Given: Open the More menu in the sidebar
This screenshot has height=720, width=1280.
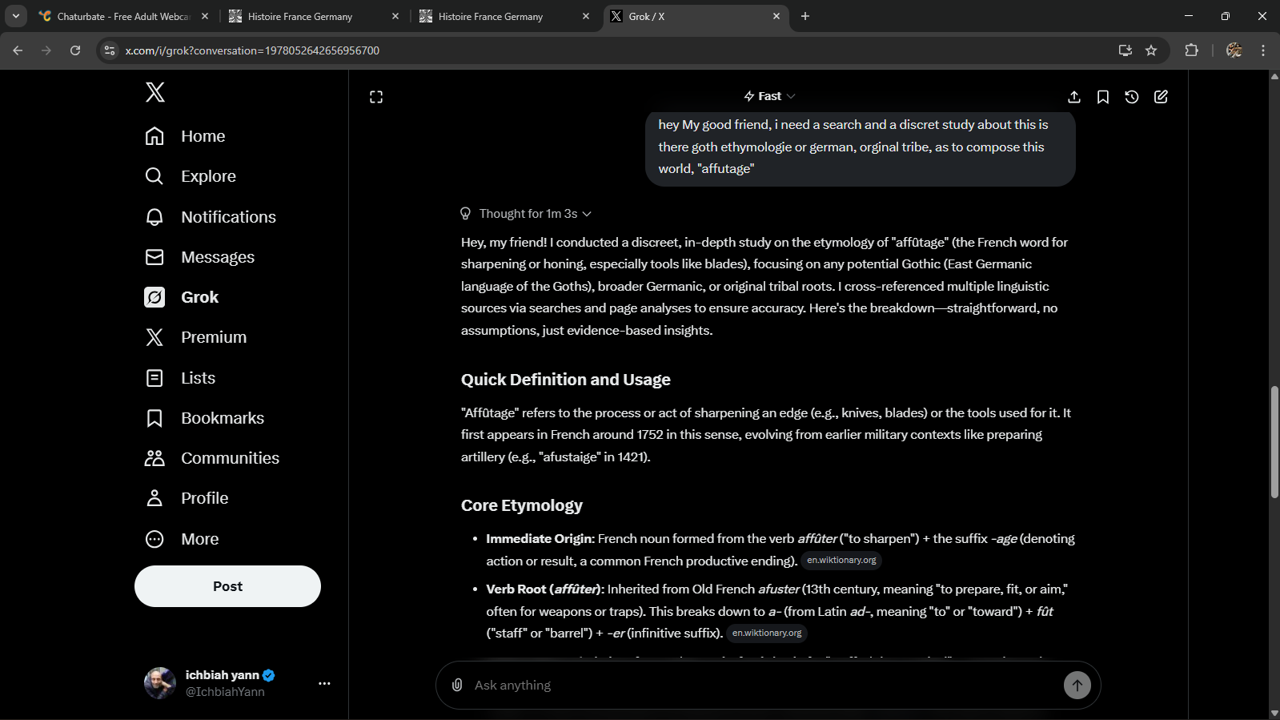Looking at the screenshot, I should coord(199,539).
